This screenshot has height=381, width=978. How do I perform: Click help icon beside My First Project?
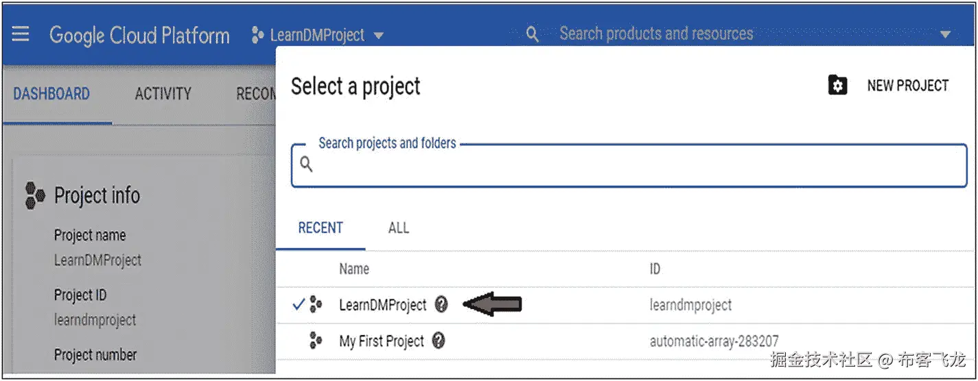(x=439, y=341)
